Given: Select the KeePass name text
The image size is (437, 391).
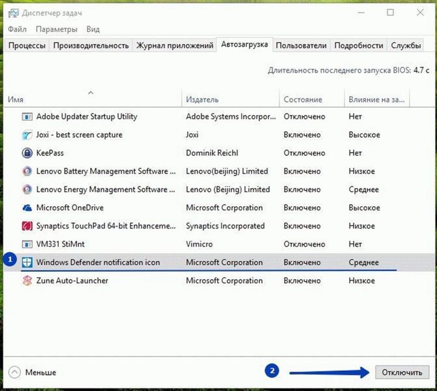Looking at the screenshot, I should (50, 153).
